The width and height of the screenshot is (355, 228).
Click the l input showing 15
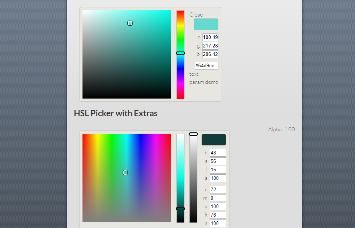click(218, 170)
